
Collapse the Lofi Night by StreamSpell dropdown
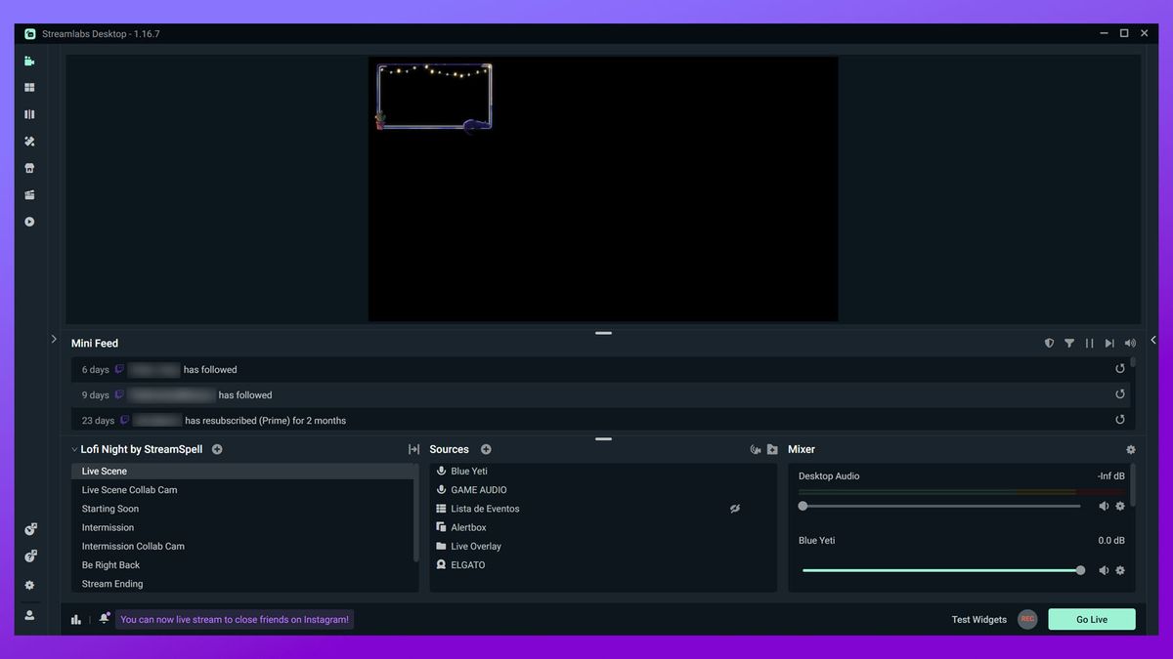pos(74,449)
